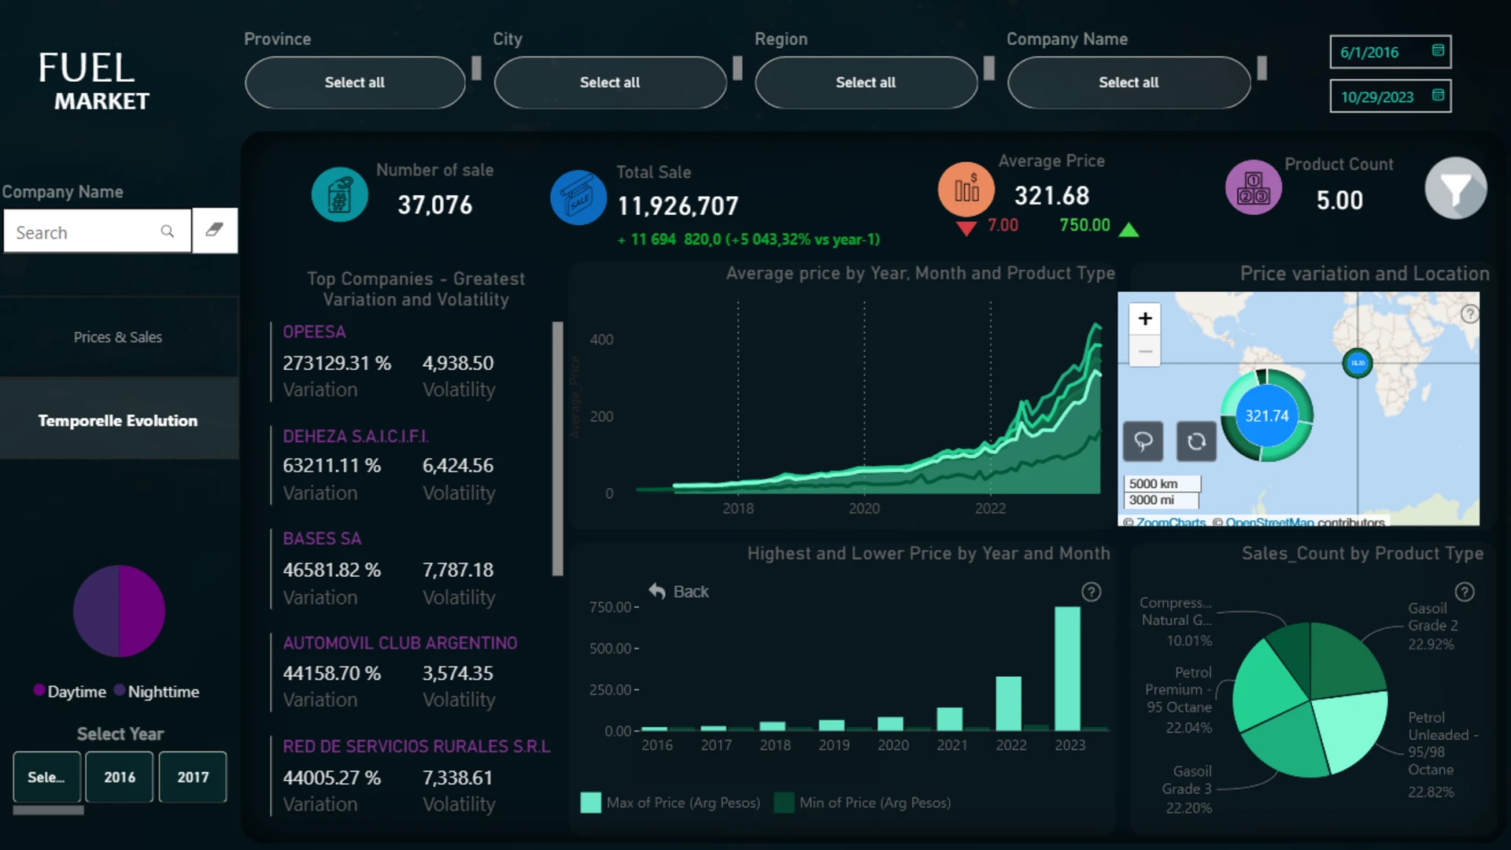Click the 2022 max price bar

pyautogui.click(x=1008, y=704)
